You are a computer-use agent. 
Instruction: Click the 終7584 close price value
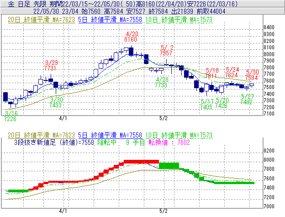pos(158,11)
